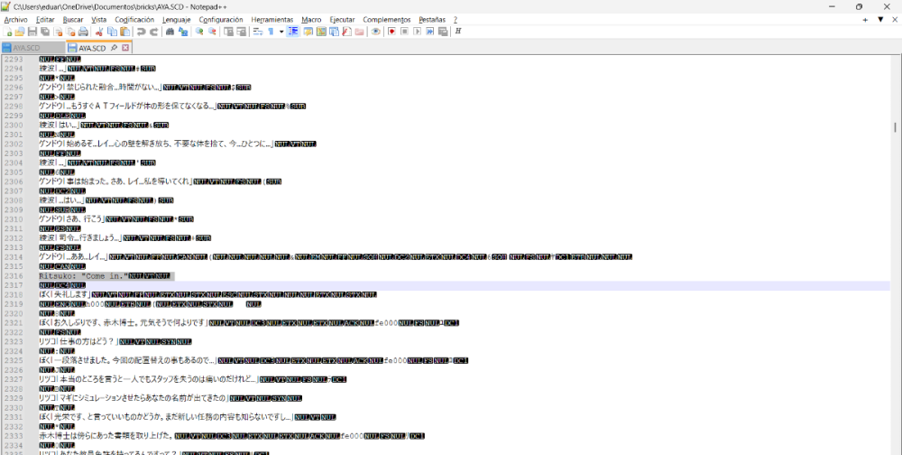The height and width of the screenshot is (455, 902).
Task: Undo the last action with the Undo arrow
Action: coord(141,31)
